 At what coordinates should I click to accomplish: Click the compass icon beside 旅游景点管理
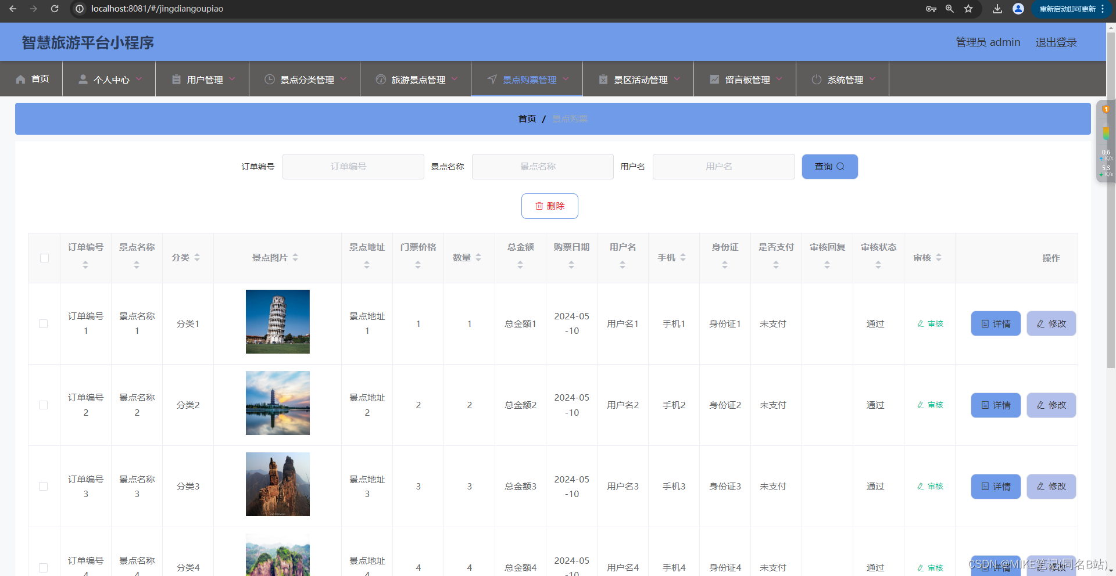click(x=381, y=79)
